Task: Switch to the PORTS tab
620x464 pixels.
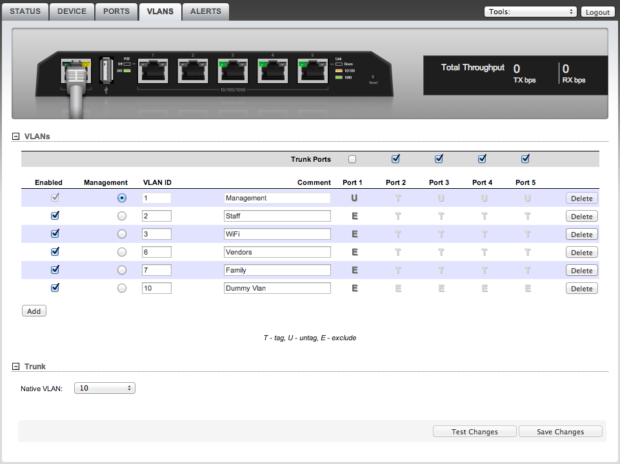Action: tap(116, 12)
